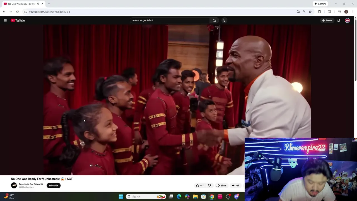Open the Gemini button in Chrome
Image resolution: width=357 pixels, height=201 pixels.
(320, 4)
